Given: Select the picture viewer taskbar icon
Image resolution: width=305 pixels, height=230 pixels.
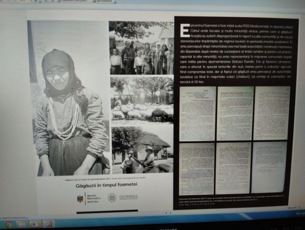Looking at the screenshot, I should click(x=35, y=224).
